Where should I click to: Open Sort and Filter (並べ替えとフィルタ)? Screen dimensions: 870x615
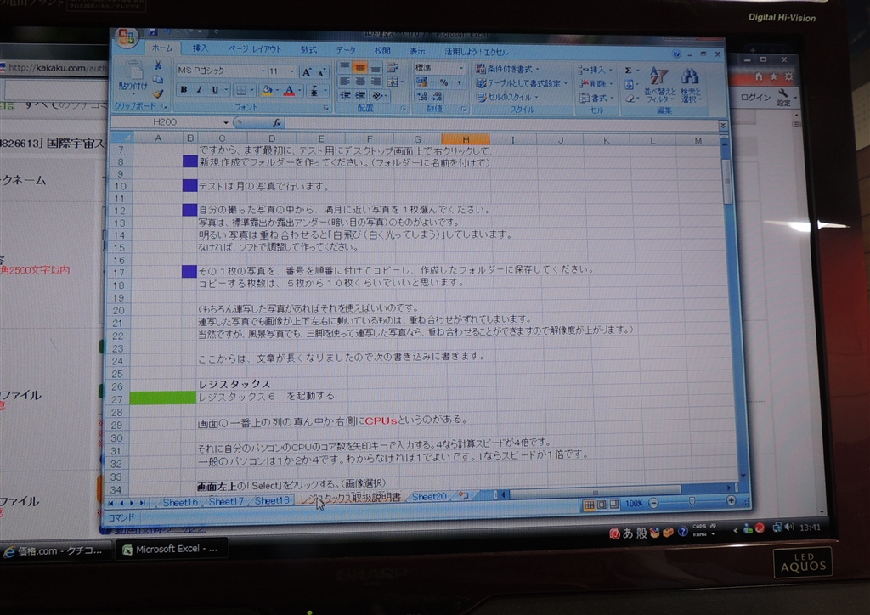click(x=659, y=84)
